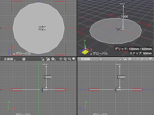The height and width of the screenshot is (115, 154).
Task: Expand the グローバル coordinate menu in the top view
Action: 22,54
